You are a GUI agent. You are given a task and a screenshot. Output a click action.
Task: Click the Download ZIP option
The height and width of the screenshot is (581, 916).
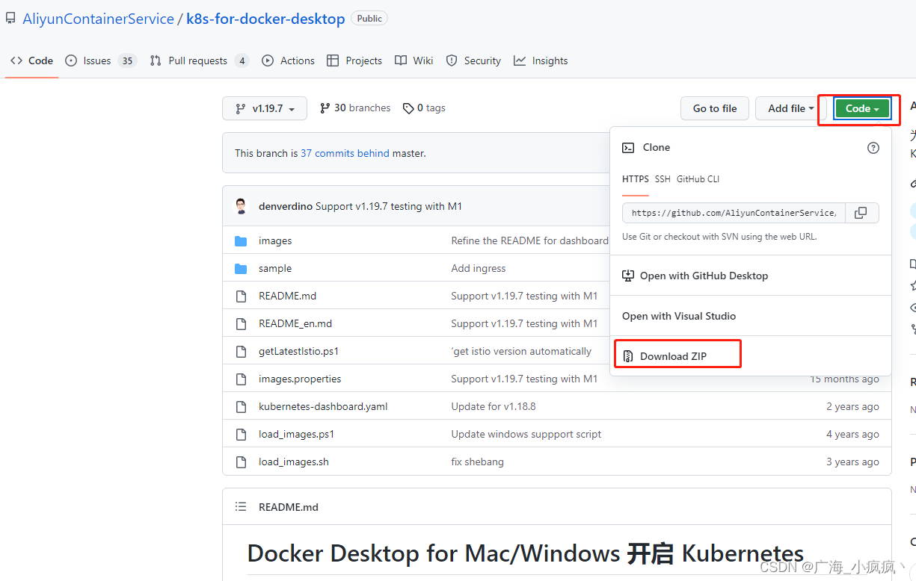click(677, 355)
